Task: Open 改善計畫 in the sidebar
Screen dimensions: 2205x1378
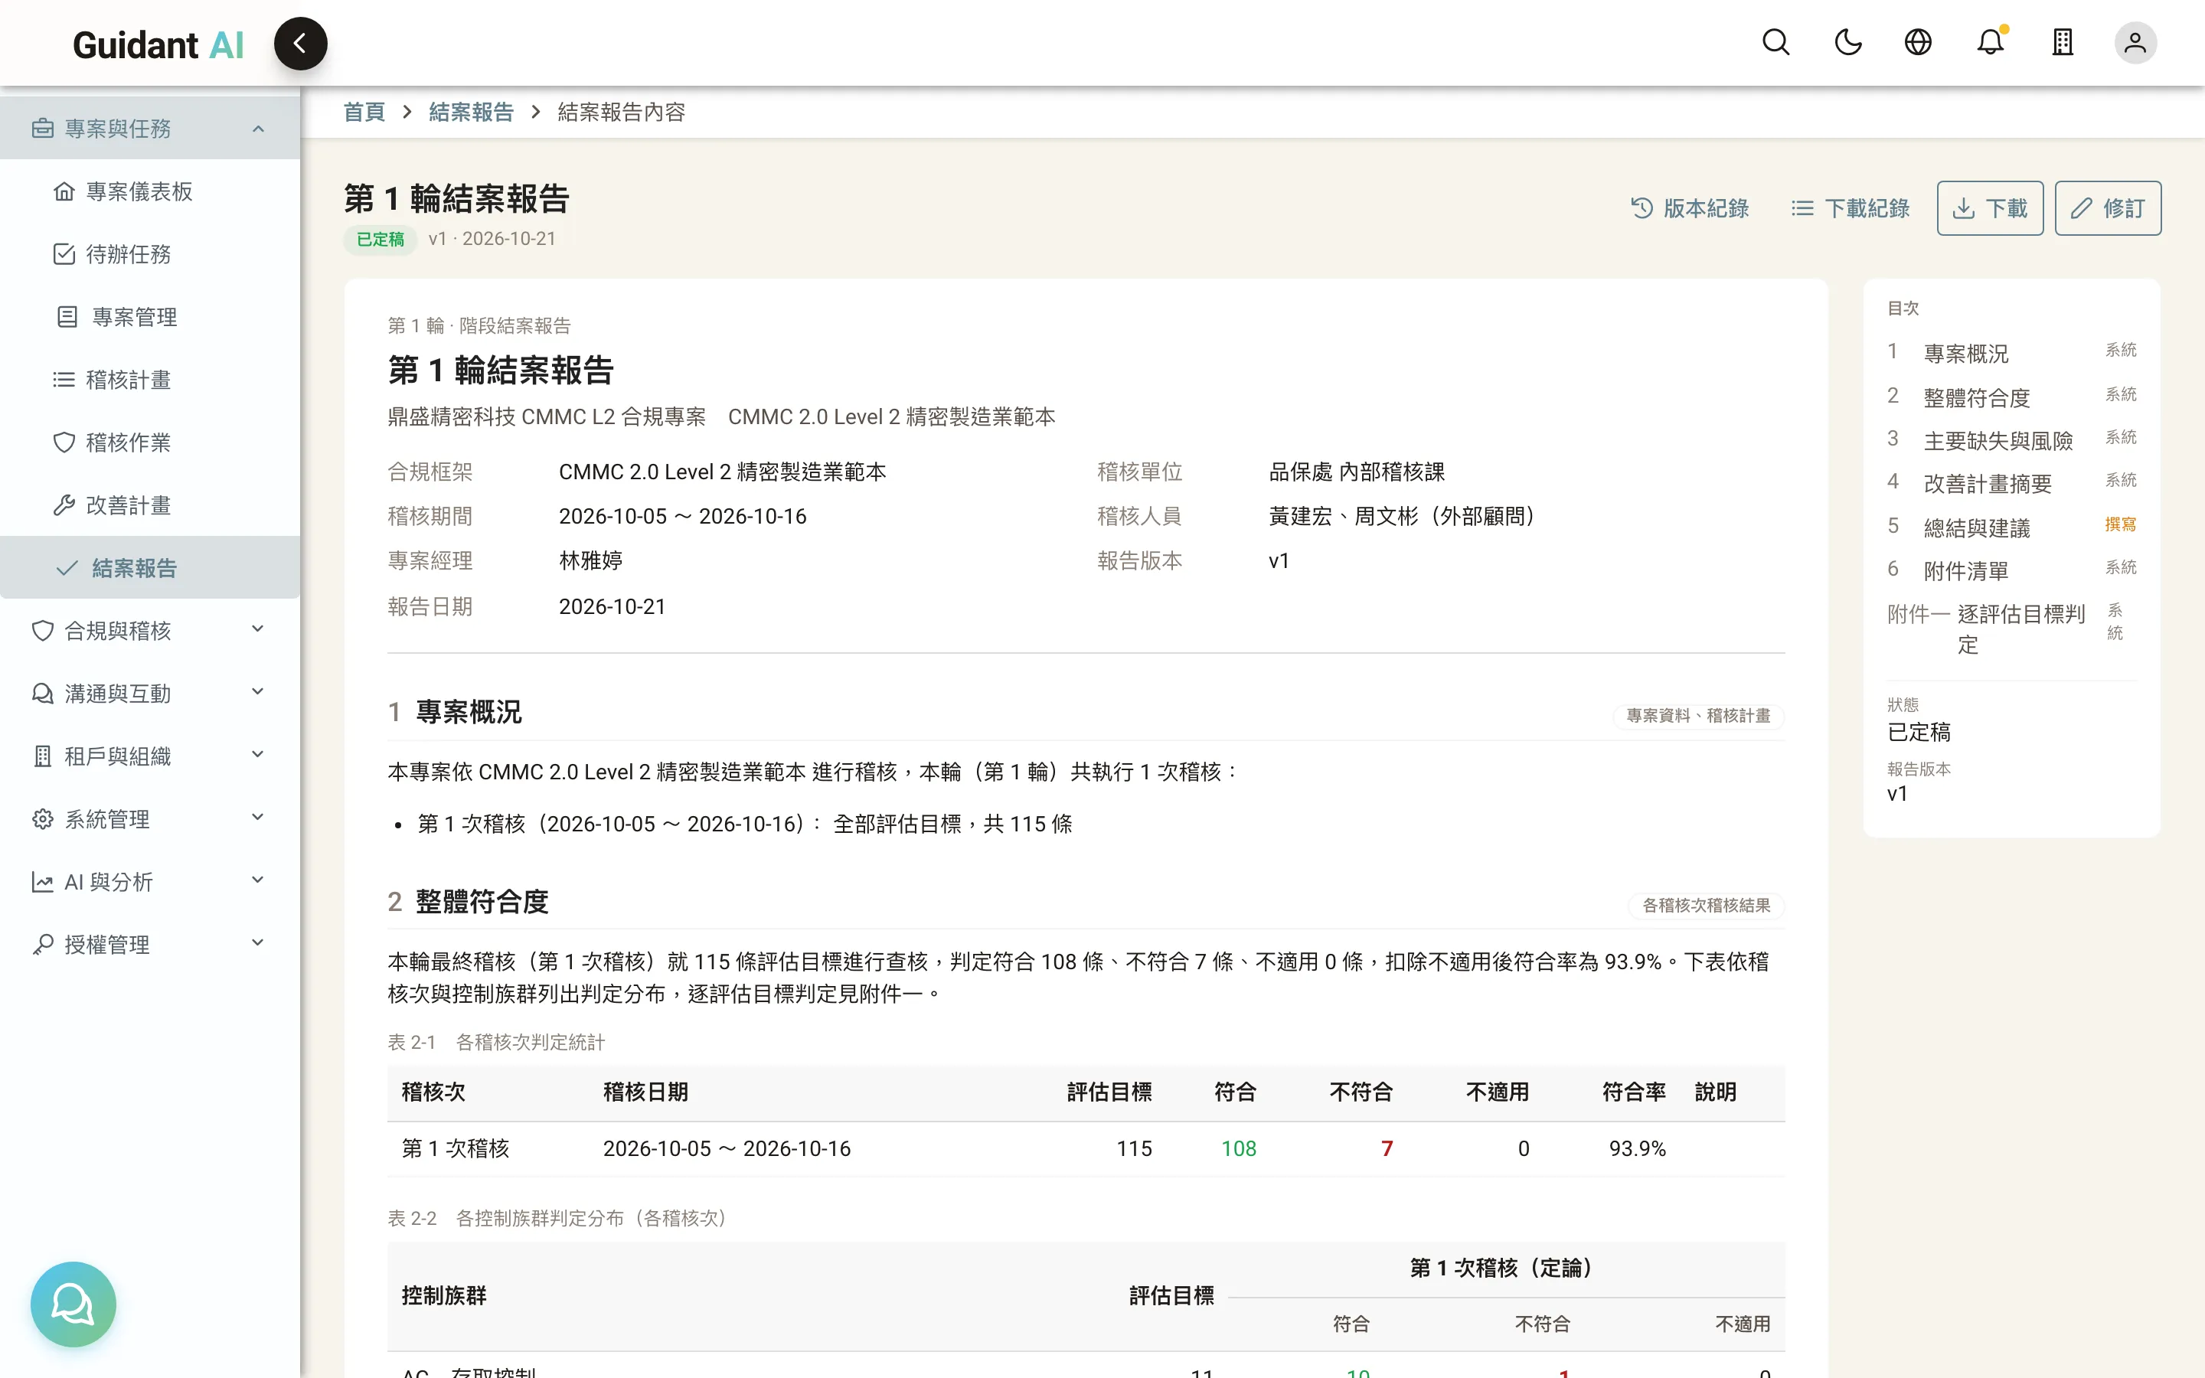Action: [149, 506]
